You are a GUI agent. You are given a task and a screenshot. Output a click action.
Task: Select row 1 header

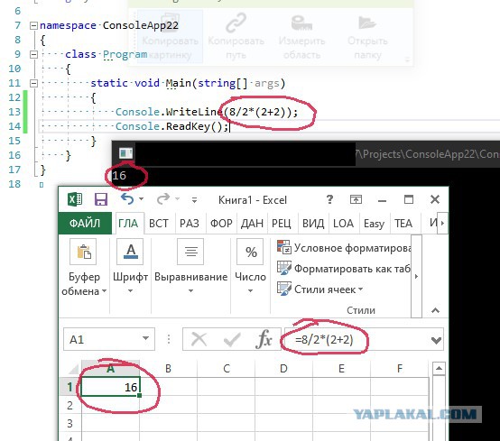click(70, 387)
